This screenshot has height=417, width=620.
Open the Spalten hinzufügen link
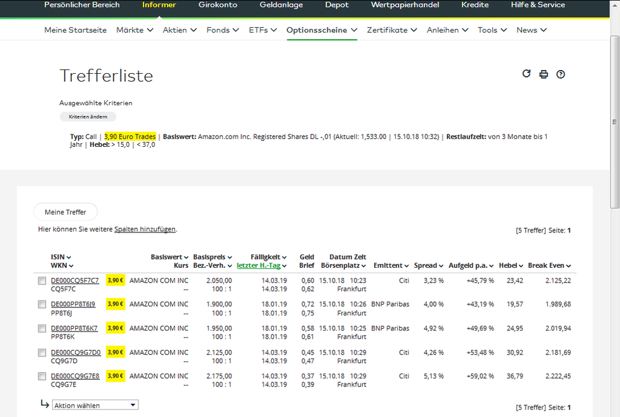point(145,229)
